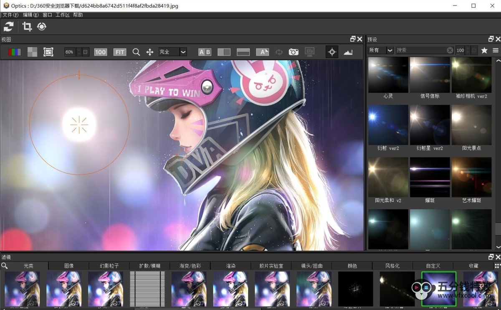Screen dimensions: 501x310
Task: Toggle the on-screen crosshair controls
Action: 332,52
